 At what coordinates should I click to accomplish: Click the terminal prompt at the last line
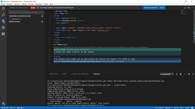click(x=76, y=105)
